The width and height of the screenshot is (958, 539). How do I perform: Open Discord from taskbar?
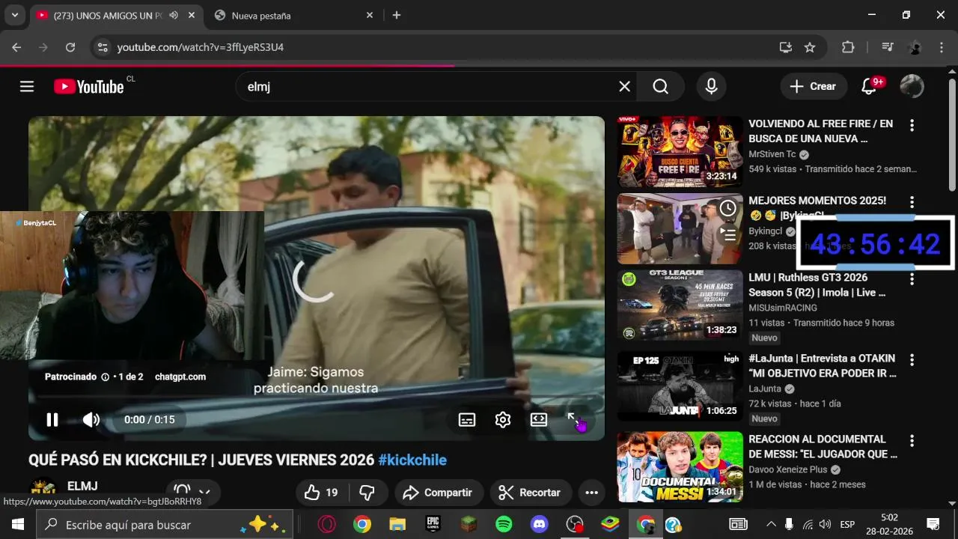pos(539,525)
